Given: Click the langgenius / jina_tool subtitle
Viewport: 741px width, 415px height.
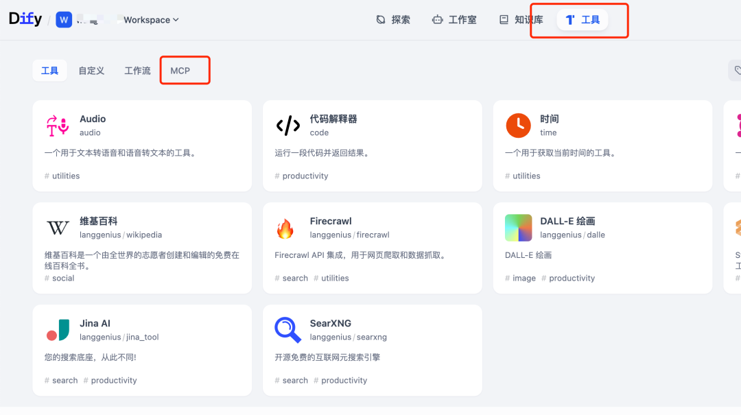Looking at the screenshot, I should coord(119,337).
